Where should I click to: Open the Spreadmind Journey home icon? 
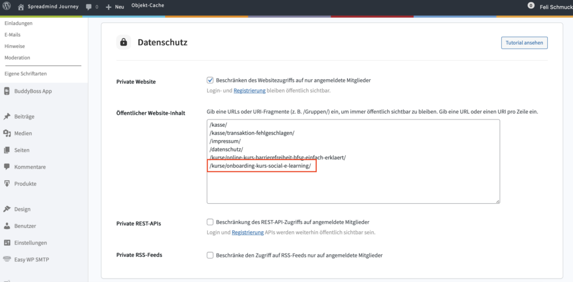tap(21, 7)
